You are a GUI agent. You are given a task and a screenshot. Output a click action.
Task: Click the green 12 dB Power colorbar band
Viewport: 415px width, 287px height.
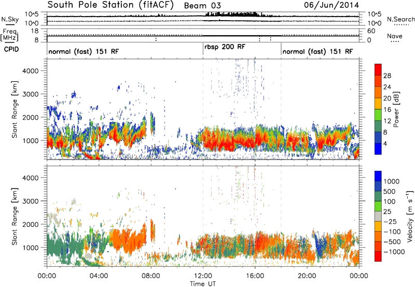(x=378, y=115)
